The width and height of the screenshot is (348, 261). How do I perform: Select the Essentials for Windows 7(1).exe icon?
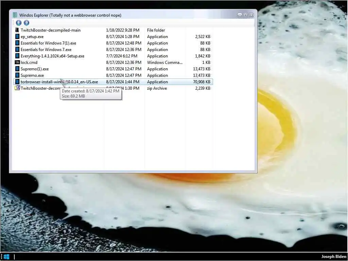click(x=17, y=43)
